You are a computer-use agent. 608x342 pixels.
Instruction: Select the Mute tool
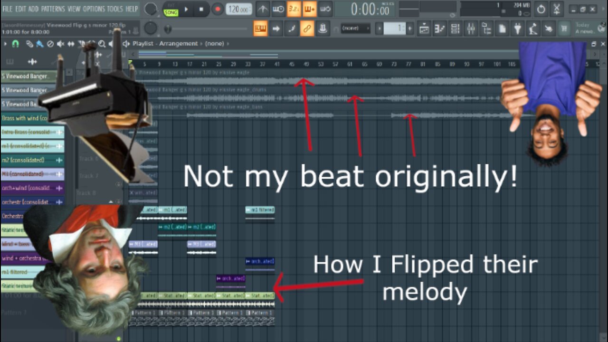tap(60, 44)
